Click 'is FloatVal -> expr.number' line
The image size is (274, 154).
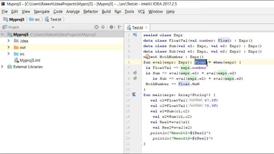[x=176, y=68]
